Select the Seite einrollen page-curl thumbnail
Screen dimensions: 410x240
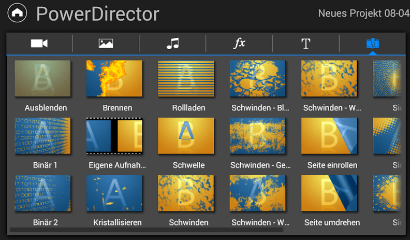[x=329, y=136]
